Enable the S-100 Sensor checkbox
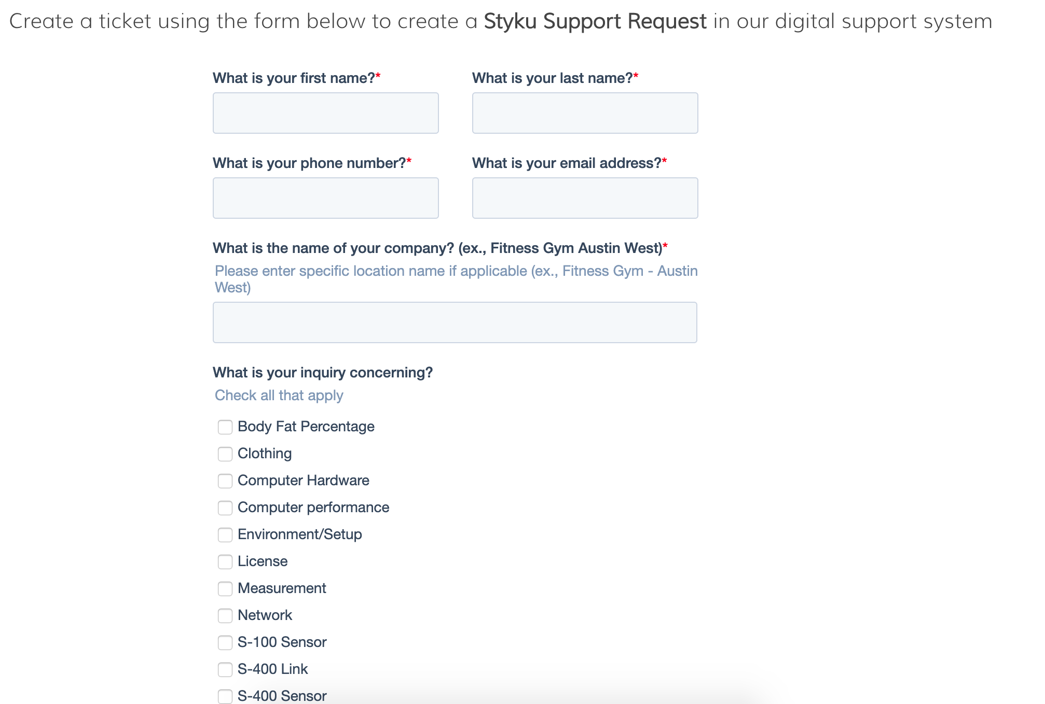This screenshot has height=704, width=1045. 225,643
